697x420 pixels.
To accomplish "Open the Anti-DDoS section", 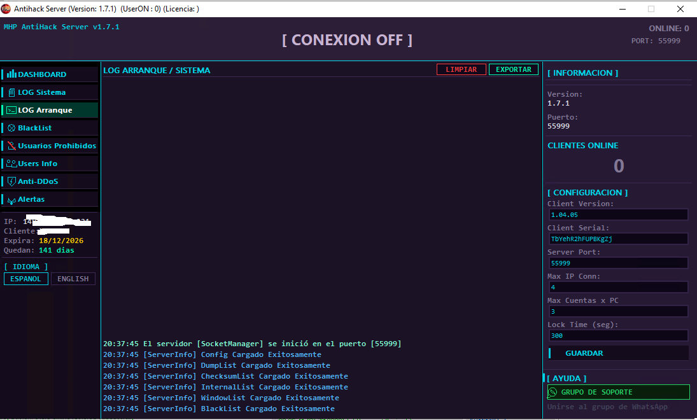I will [x=50, y=181].
